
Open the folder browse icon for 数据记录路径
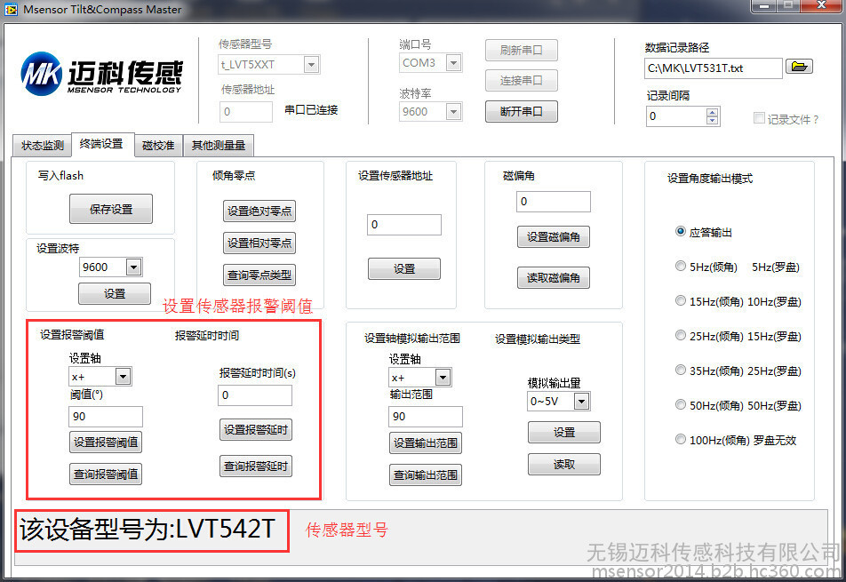tap(799, 67)
